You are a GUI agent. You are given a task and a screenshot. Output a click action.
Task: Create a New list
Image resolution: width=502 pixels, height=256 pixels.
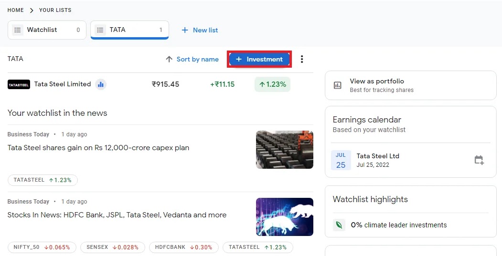pos(200,30)
